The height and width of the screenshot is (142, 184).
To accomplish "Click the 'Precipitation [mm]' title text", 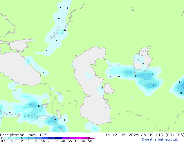I will point(19,135).
